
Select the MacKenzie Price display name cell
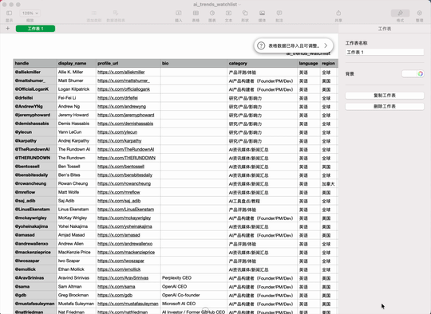tap(76, 253)
